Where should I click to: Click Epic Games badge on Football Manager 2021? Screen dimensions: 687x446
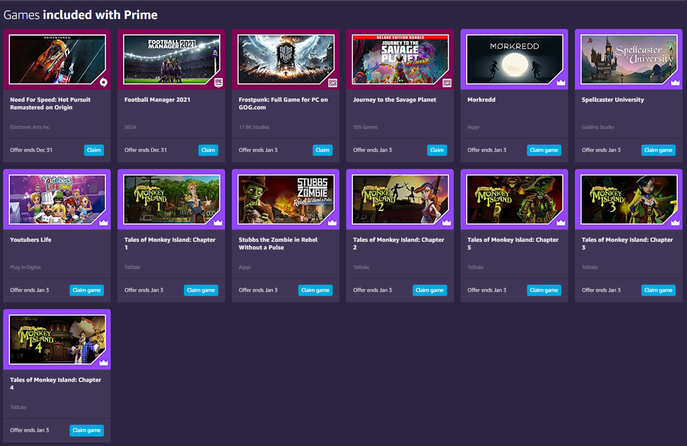(218, 82)
